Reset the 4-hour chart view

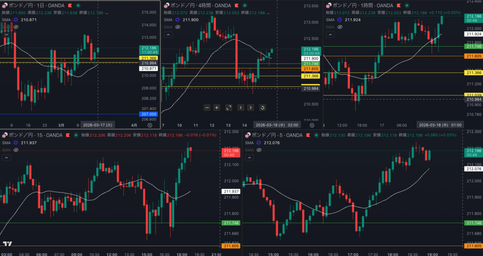[x=263, y=108]
